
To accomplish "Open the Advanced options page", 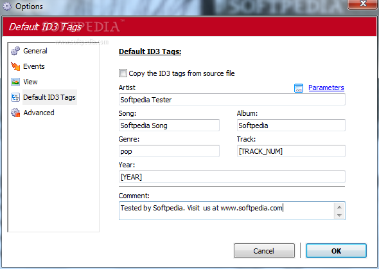I will (x=39, y=113).
